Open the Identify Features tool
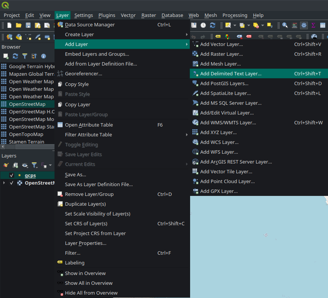The width and height of the screenshot is (328, 298). pos(285,25)
